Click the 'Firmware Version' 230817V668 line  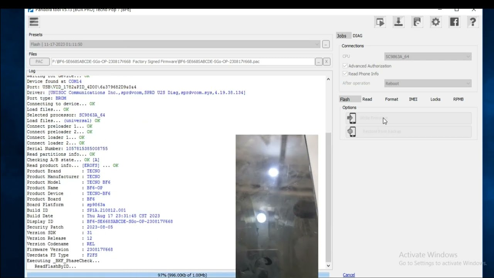[x=70, y=250]
